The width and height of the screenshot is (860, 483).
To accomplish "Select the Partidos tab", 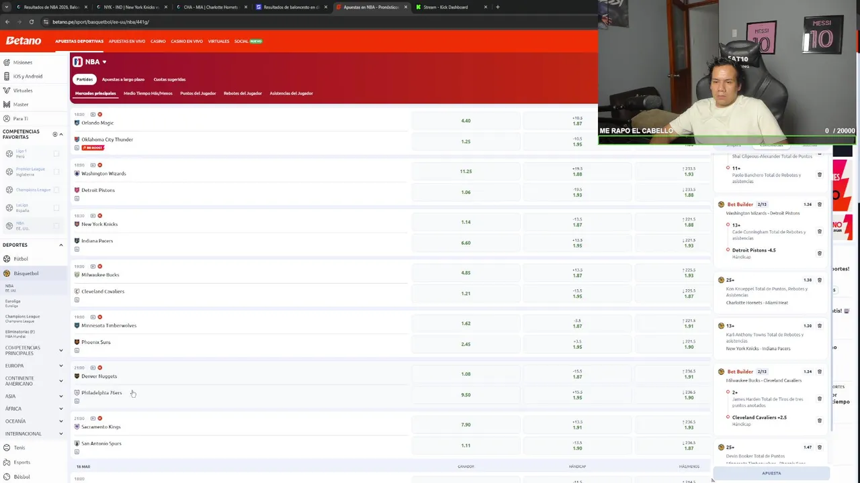I will [85, 79].
